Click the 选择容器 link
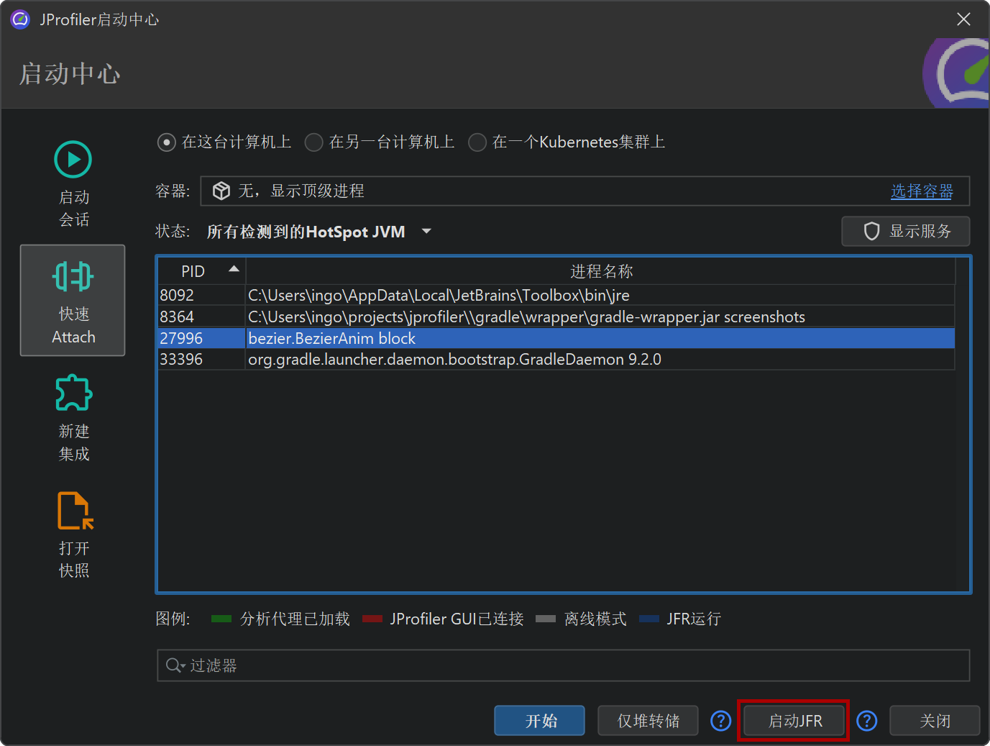 [922, 191]
